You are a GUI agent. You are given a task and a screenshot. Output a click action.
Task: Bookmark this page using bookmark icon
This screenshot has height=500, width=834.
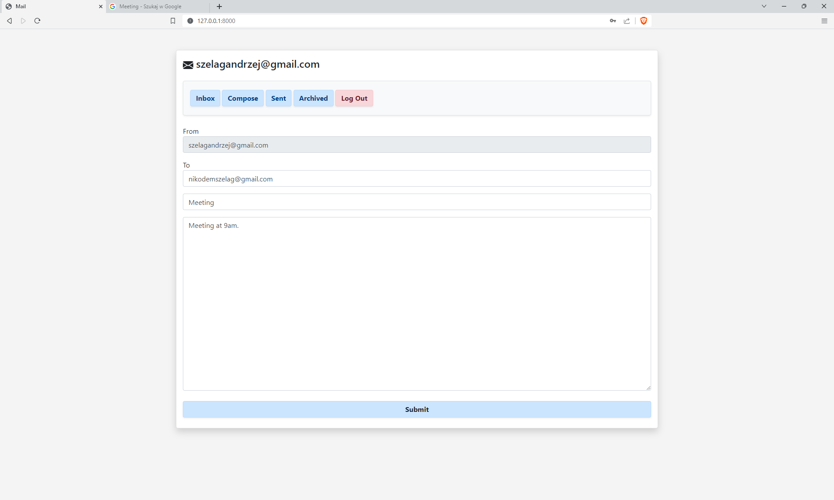click(x=173, y=21)
